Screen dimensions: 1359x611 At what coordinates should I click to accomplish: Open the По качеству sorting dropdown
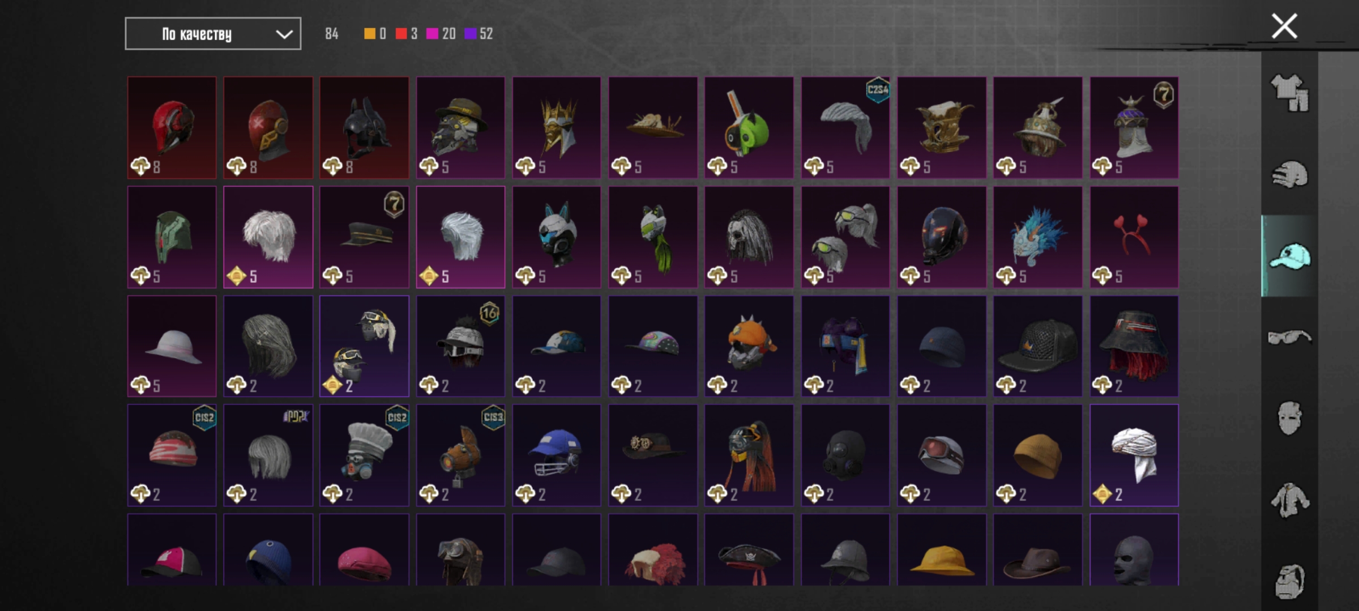[213, 34]
